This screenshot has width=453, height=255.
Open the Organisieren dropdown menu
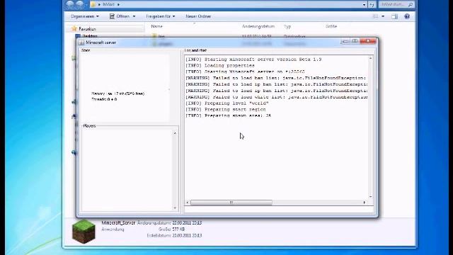coord(85,16)
